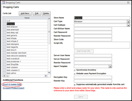
Task: Click the horizontal scroll left arrow
Action: point(4,76)
